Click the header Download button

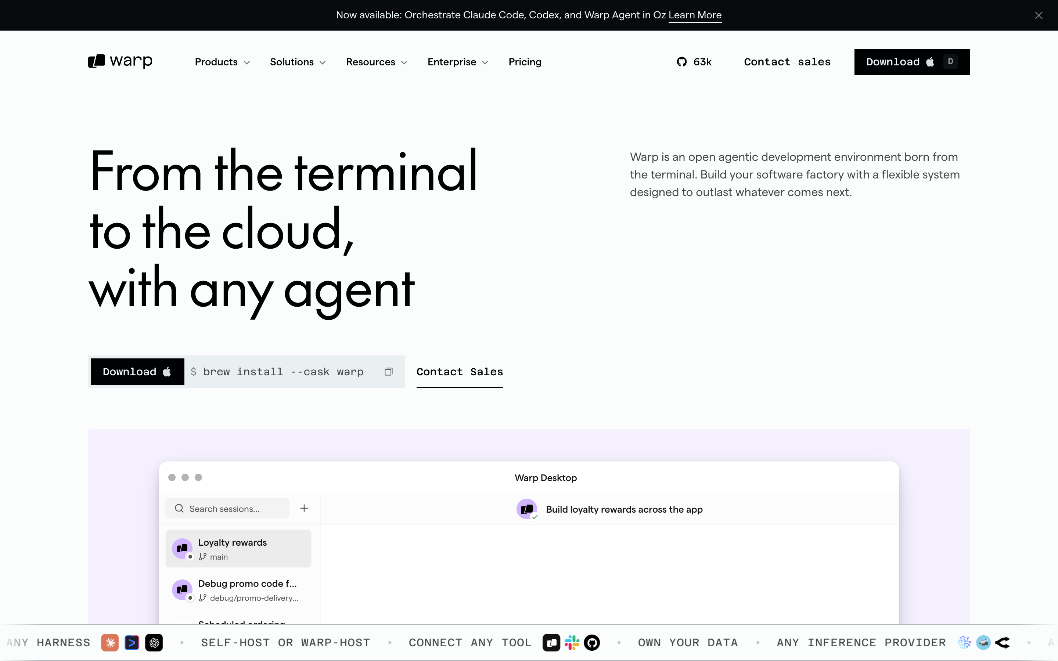click(x=911, y=62)
